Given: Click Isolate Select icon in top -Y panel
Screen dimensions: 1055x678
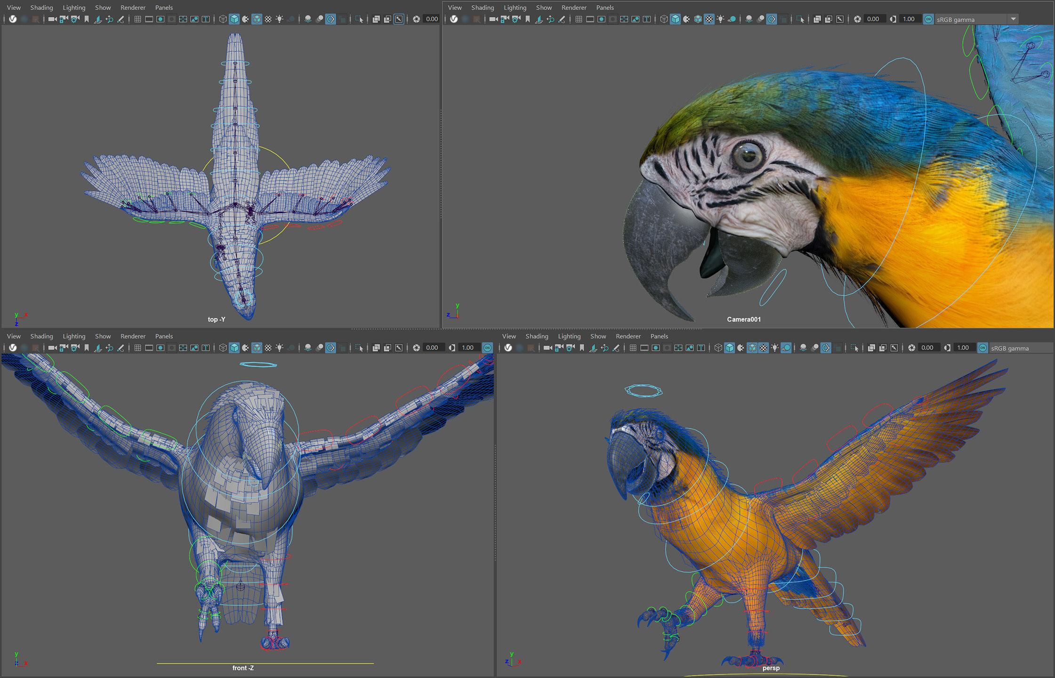Looking at the screenshot, I should click(359, 19).
